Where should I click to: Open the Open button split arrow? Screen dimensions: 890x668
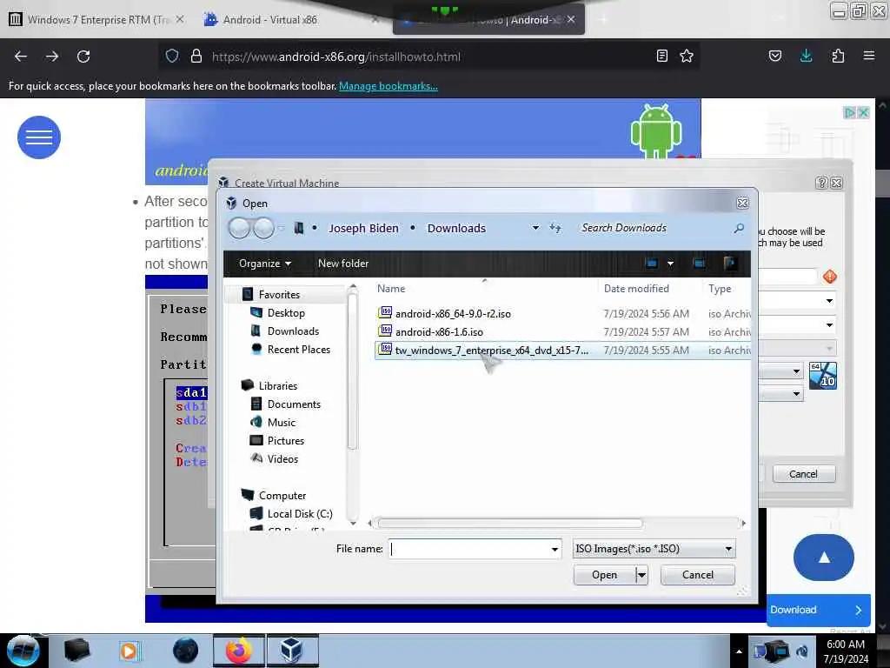[x=641, y=575]
